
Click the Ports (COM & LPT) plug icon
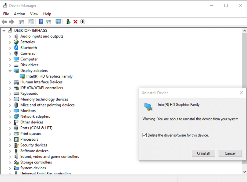pyautogui.click(x=16, y=128)
